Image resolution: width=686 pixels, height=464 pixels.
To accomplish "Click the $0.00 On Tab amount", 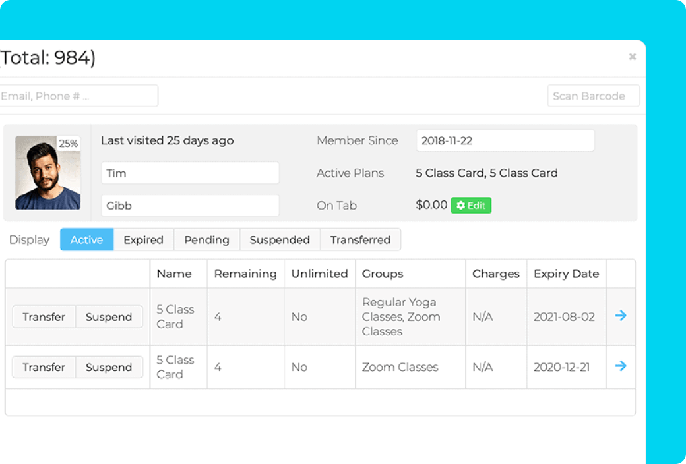I will click(x=431, y=205).
